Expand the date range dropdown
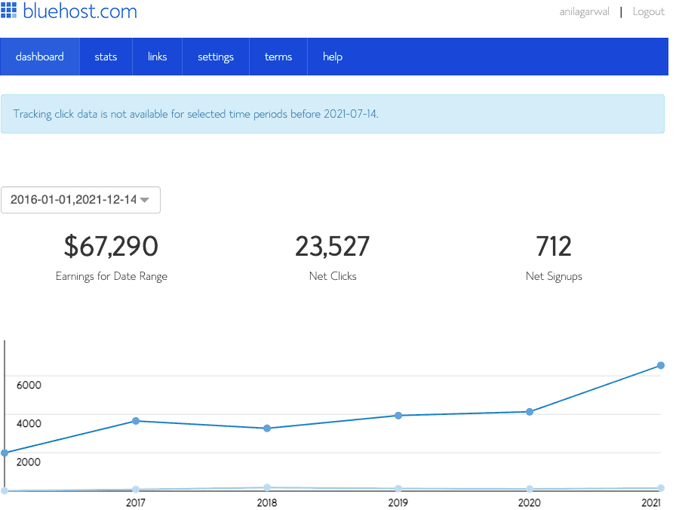The width and height of the screenshot is (679, 510). 81,200
